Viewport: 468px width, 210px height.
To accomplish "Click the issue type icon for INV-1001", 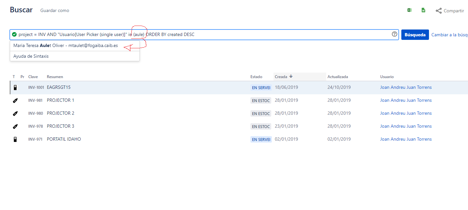I will (15, 87).
